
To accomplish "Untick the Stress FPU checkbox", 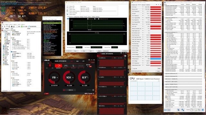I will pos(69,8).
